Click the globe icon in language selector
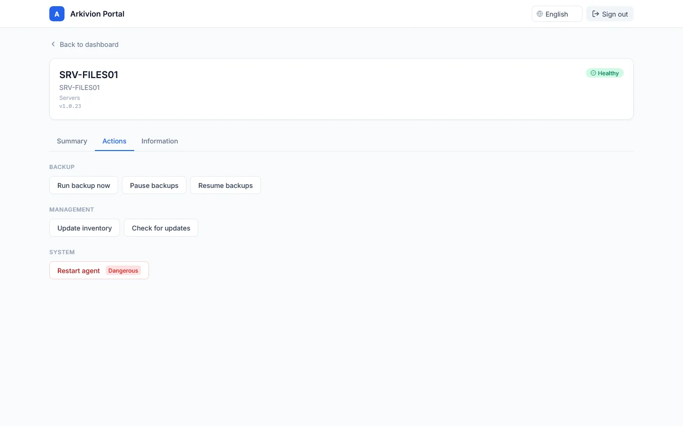This screenshot has width=683, height=426. tap(540, 14)
